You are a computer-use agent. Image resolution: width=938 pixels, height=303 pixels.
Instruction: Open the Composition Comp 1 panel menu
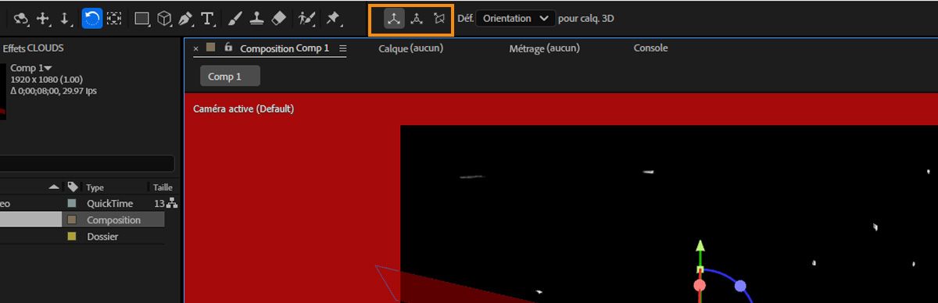[342, 48]
